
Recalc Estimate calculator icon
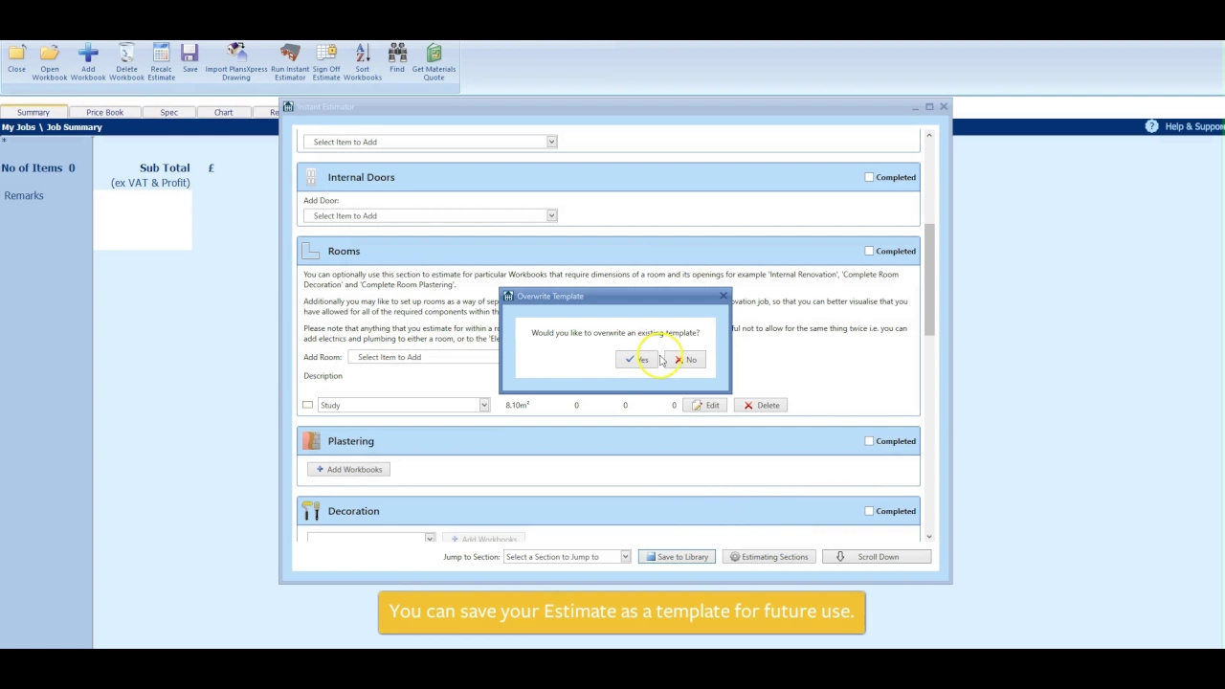[161, 62]
